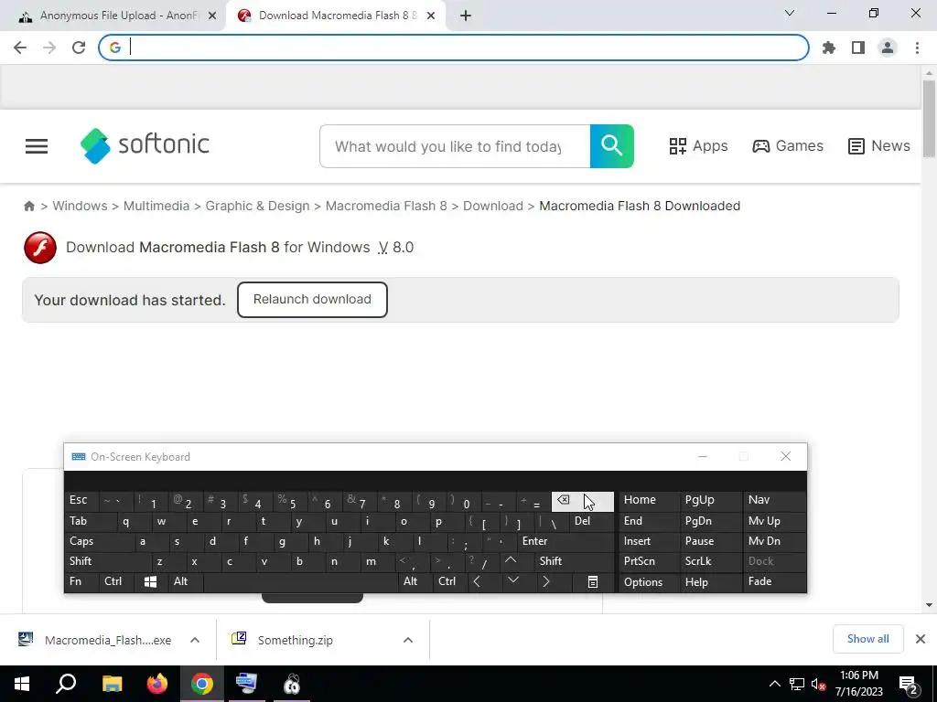Open a new browser tab

coord(466,16)
